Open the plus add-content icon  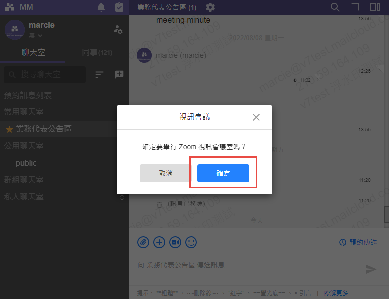click(159, 242)
